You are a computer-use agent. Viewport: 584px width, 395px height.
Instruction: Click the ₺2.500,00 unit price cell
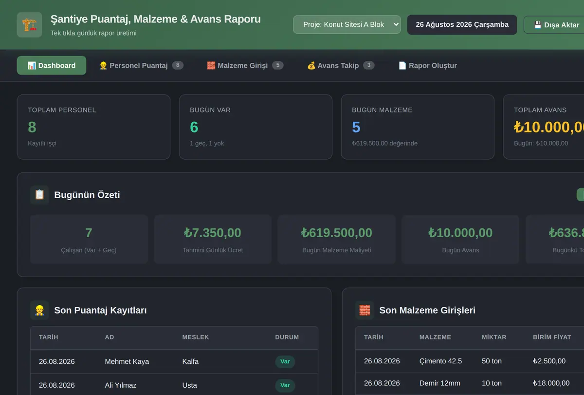click(549, 361)
